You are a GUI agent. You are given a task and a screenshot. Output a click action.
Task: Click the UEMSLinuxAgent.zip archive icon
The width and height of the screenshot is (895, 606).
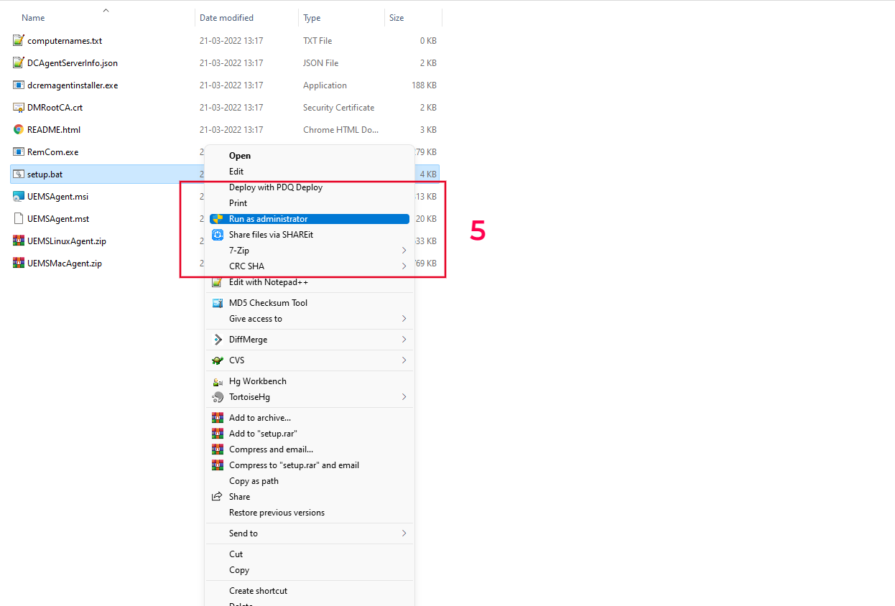click(19, 241)
